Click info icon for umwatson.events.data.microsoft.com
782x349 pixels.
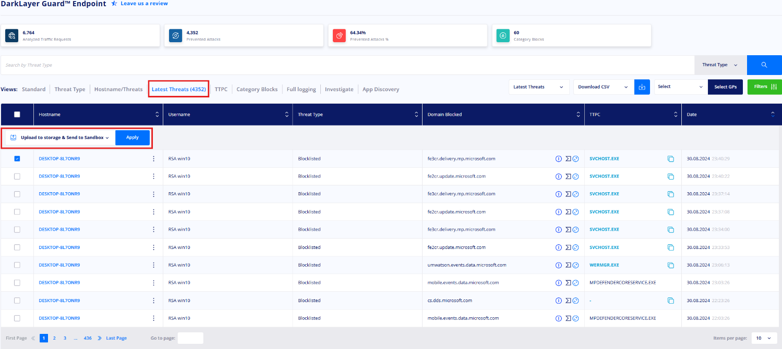coord(558,265)
